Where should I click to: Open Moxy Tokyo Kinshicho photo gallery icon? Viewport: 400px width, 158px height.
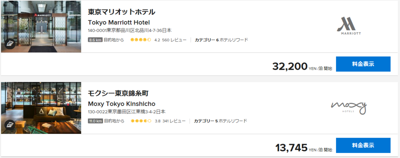11,125
